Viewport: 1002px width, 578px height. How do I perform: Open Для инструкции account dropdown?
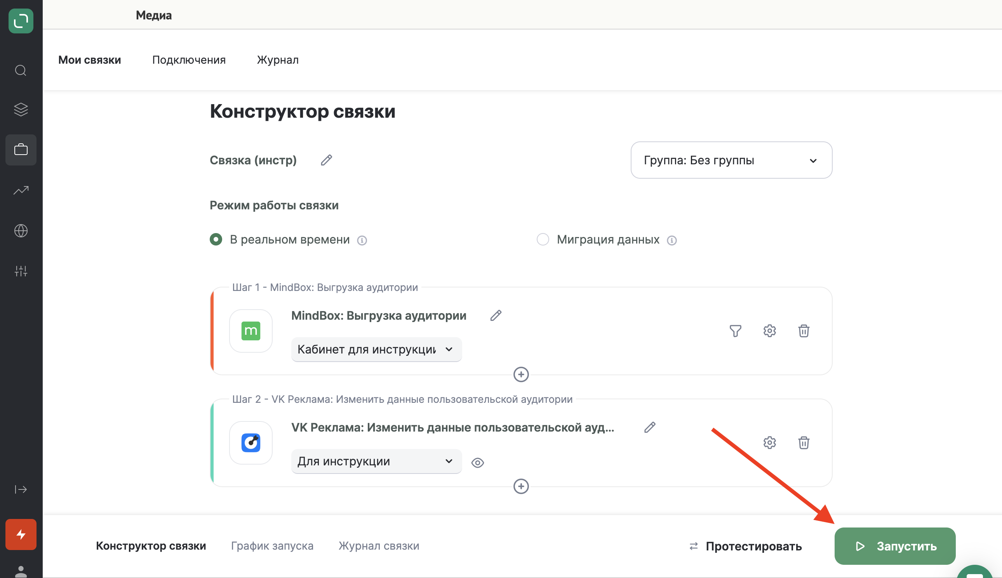376,461
